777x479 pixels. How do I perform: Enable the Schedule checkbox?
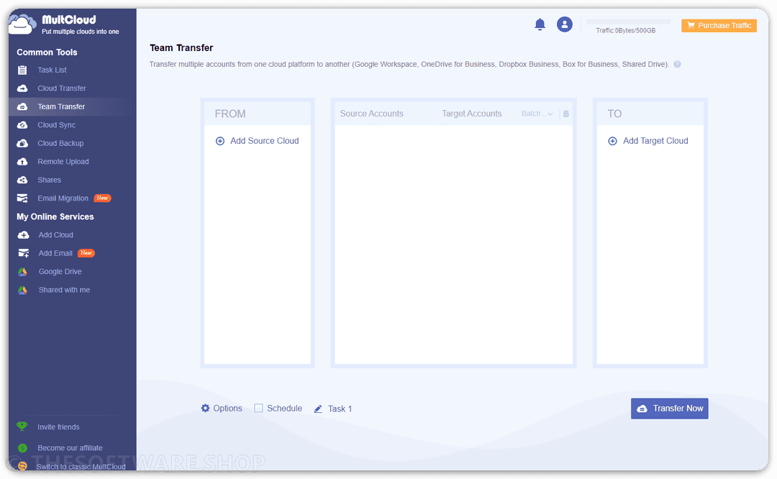click(259, 409)
